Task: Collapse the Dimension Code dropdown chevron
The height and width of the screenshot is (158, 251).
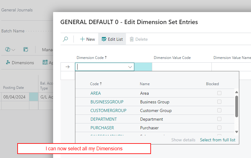Action: click(x=130, y=67)
